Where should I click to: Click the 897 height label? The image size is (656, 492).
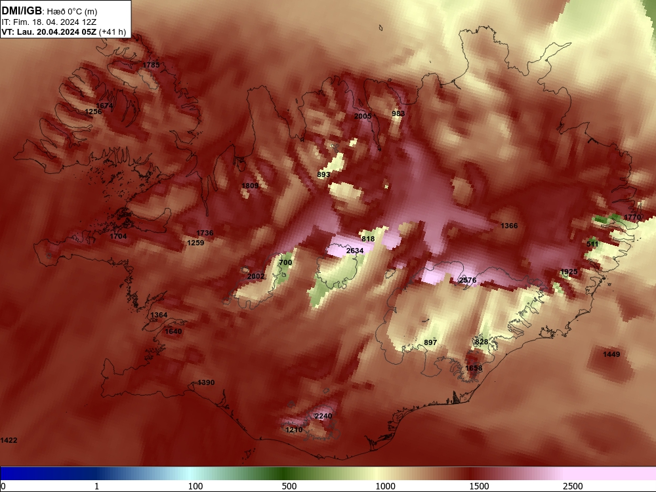coord(430,342)
